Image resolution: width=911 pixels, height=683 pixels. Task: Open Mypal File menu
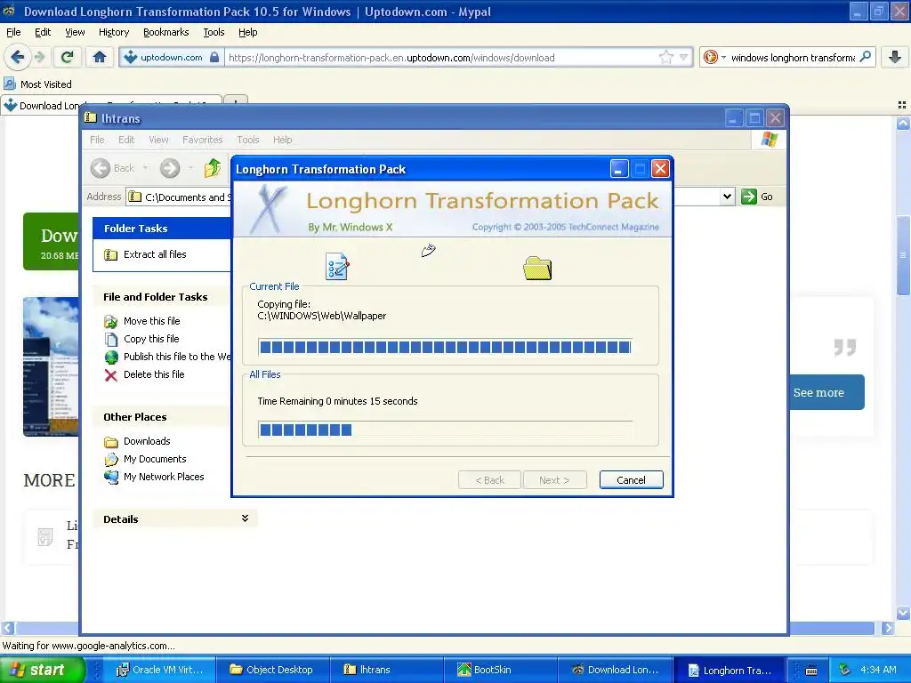coord(13,32)
